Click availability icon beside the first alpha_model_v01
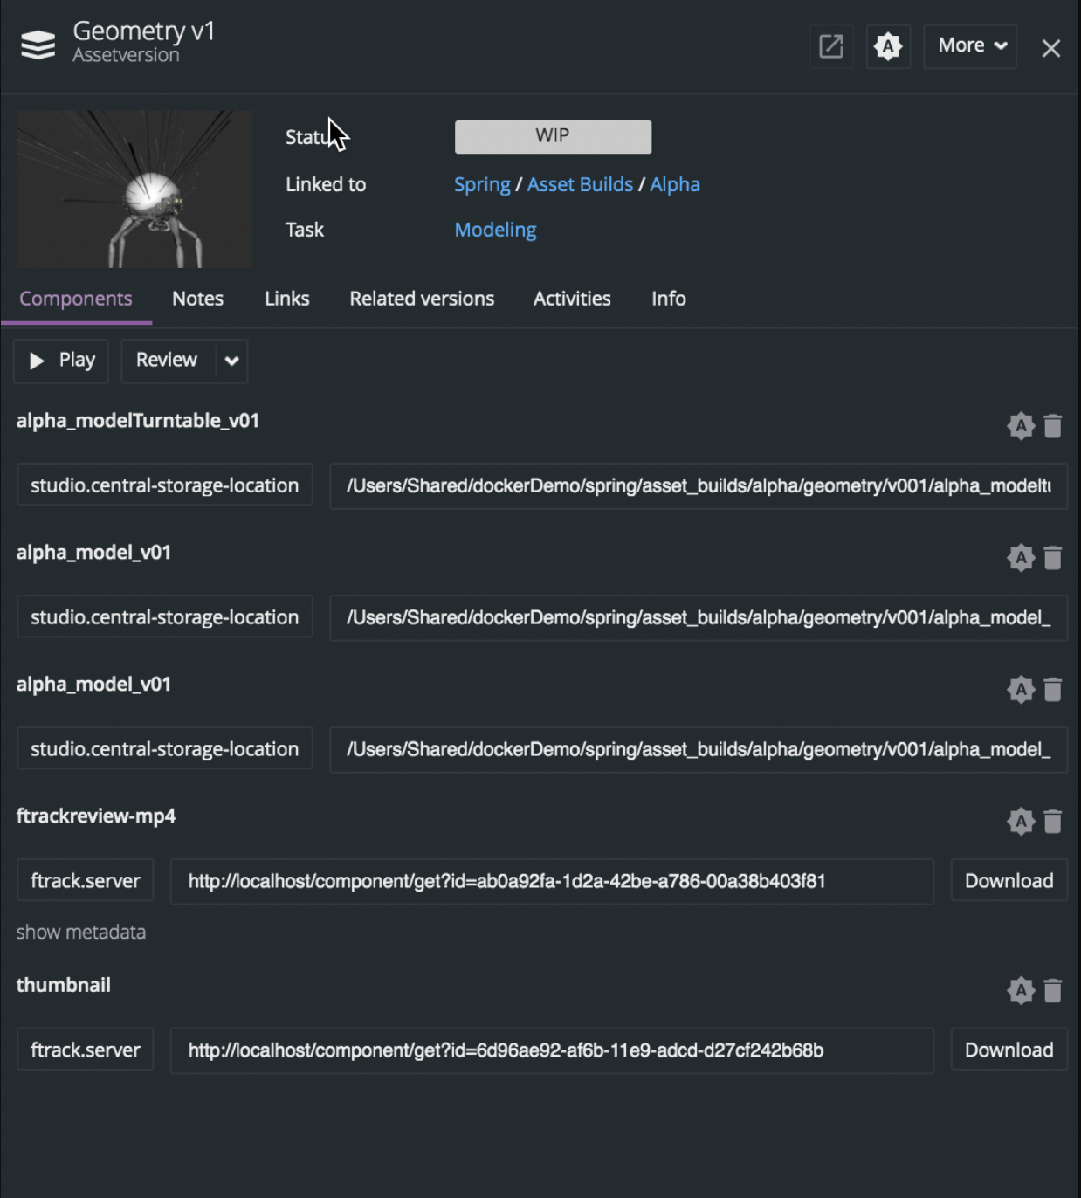Screen dimensions: 1081x1198 pyautogui.click(x=1020, y=557)
